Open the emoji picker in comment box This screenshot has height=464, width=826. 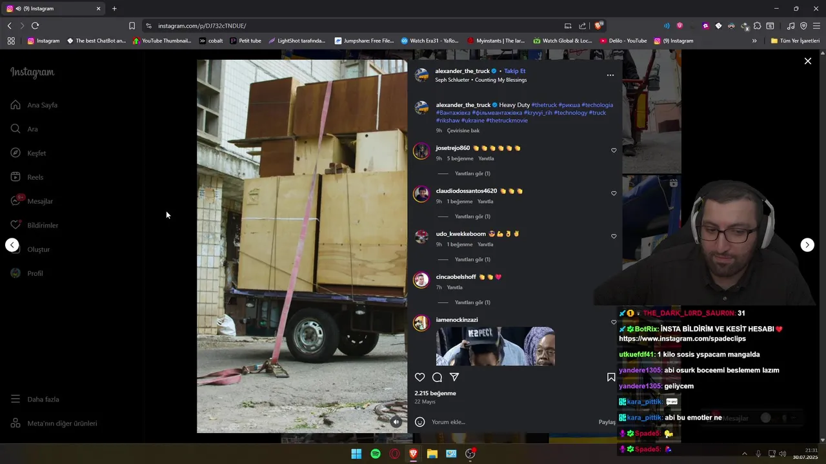[x=420, y=422]
